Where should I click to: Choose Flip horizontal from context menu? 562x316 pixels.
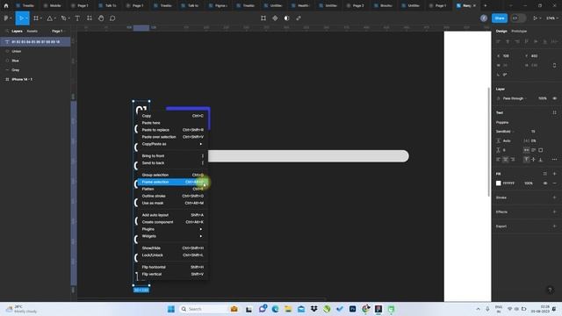(x=172, y=267)
